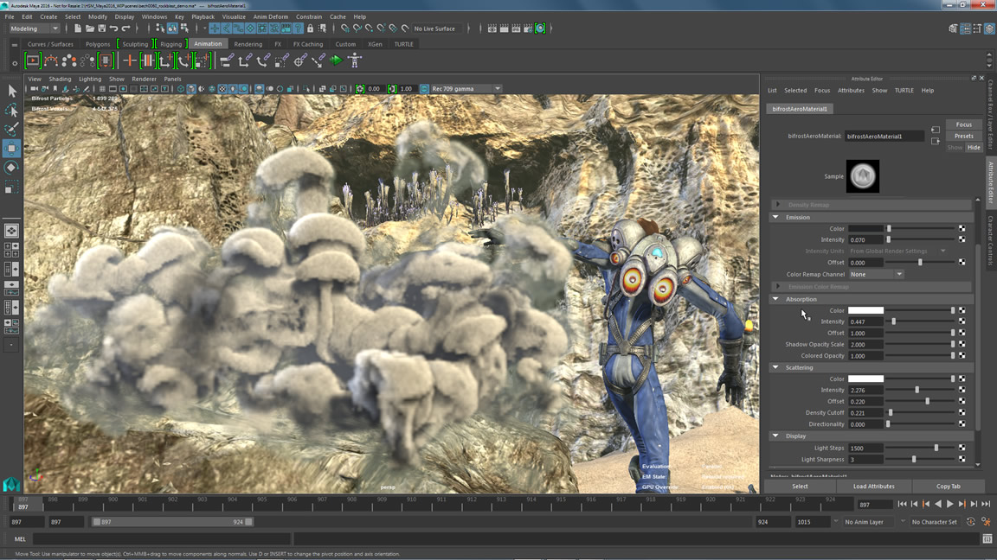Switch to the Rendering shelf tab
The width and height of the screenshot is (997, 560).
[248, 44]
